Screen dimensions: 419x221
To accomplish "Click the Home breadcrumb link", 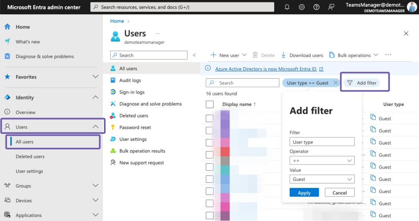I will point(117,21).
